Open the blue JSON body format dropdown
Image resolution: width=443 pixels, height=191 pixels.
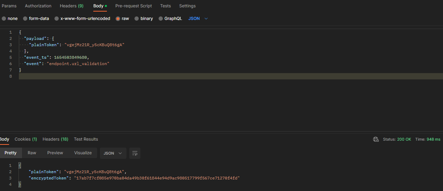[x=198, y=19]
